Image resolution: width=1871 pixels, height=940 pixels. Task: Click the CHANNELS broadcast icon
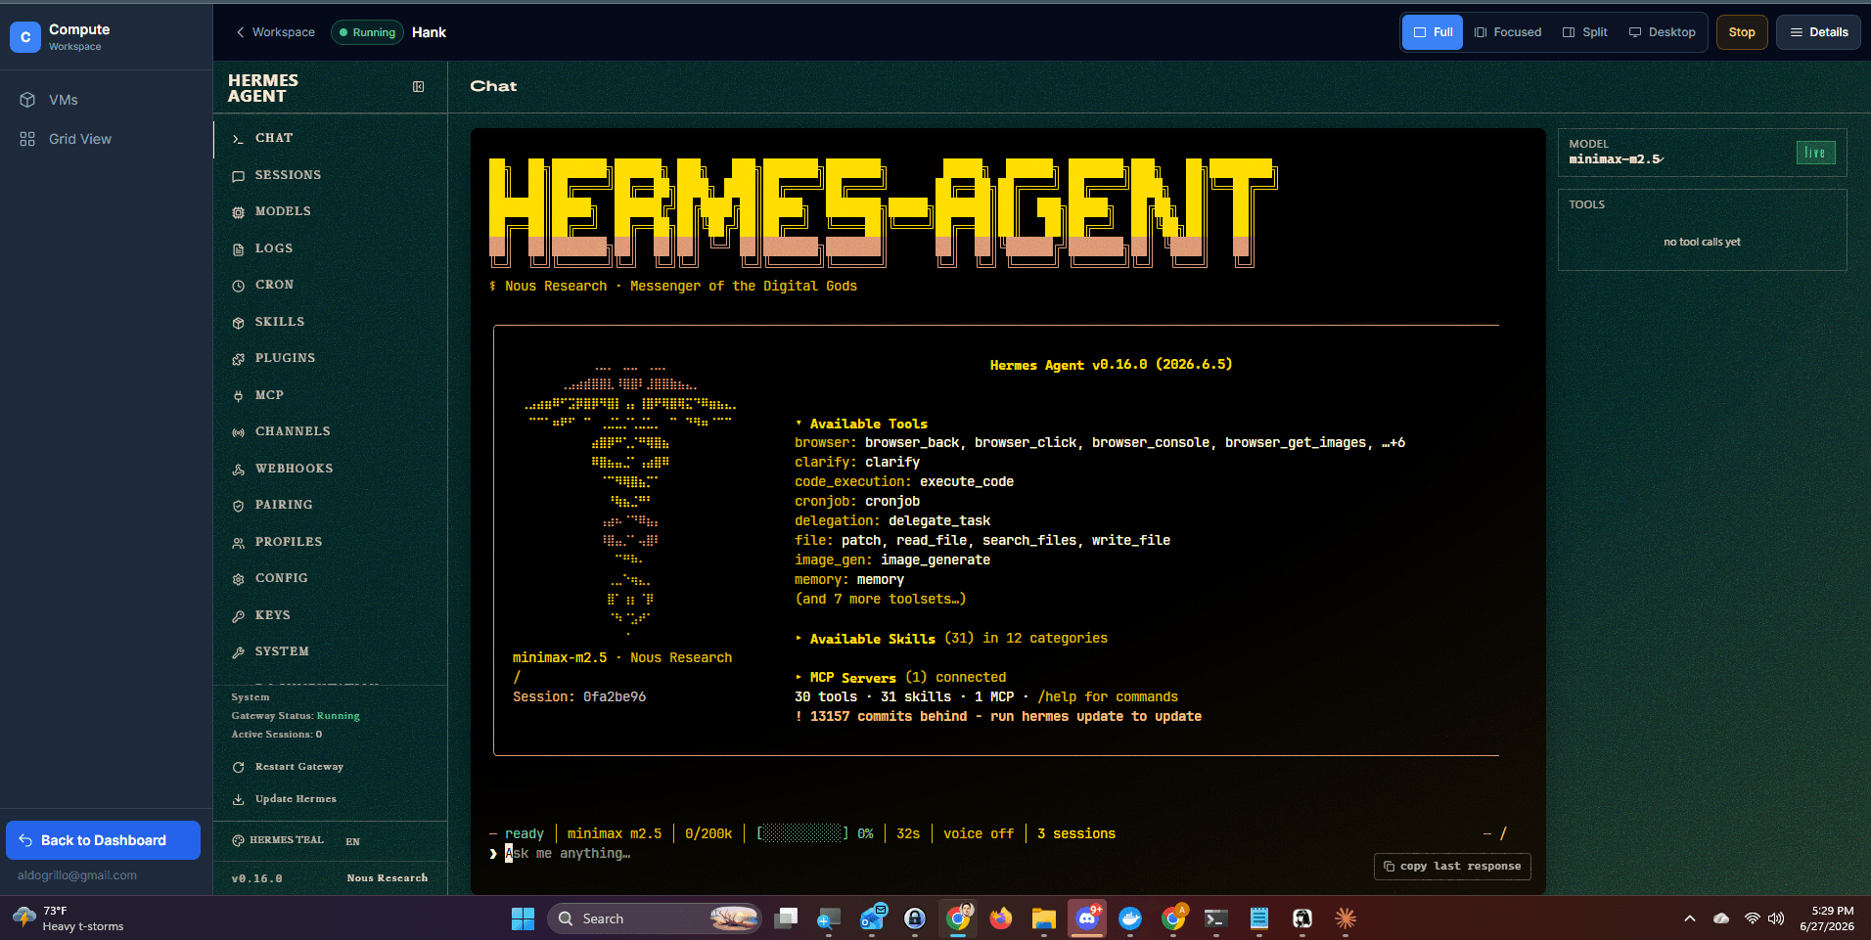pos(238,432)
